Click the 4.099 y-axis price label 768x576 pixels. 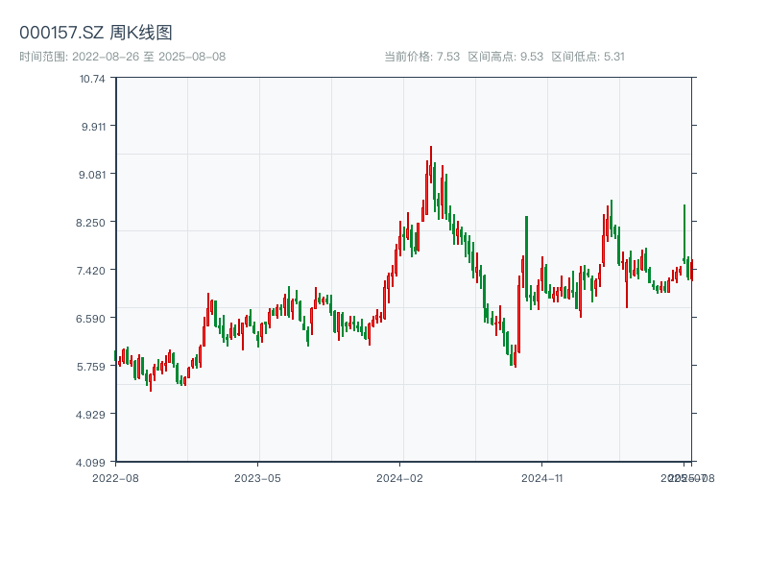[x=91, y=462]
